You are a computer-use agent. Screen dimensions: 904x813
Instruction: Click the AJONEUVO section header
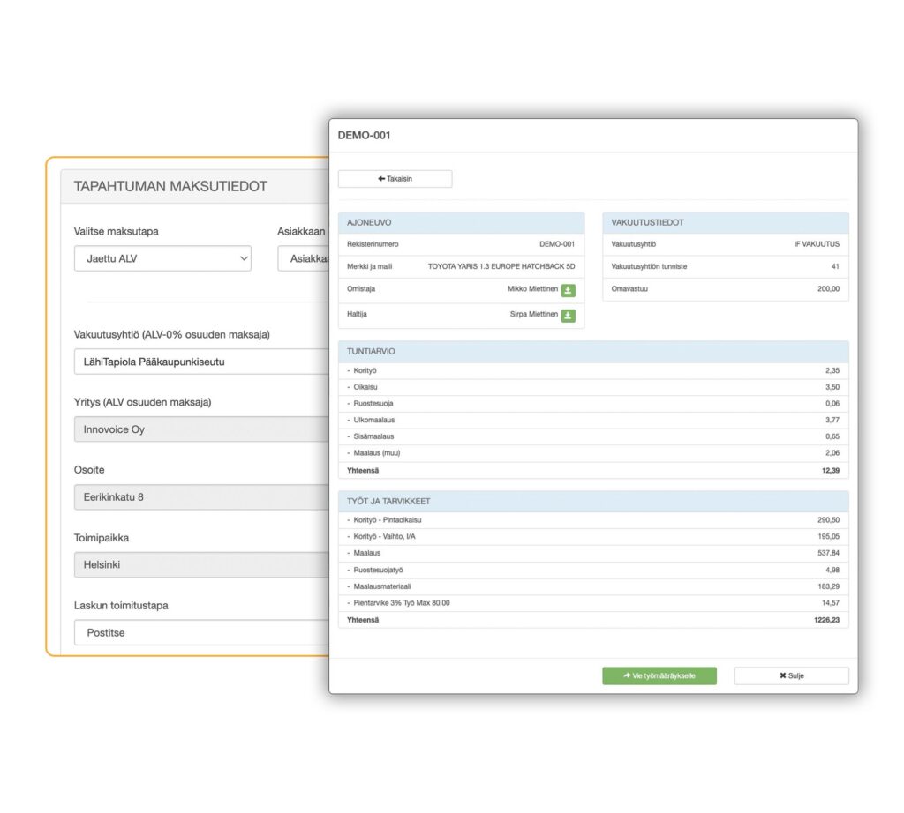[x=461, y=223]
